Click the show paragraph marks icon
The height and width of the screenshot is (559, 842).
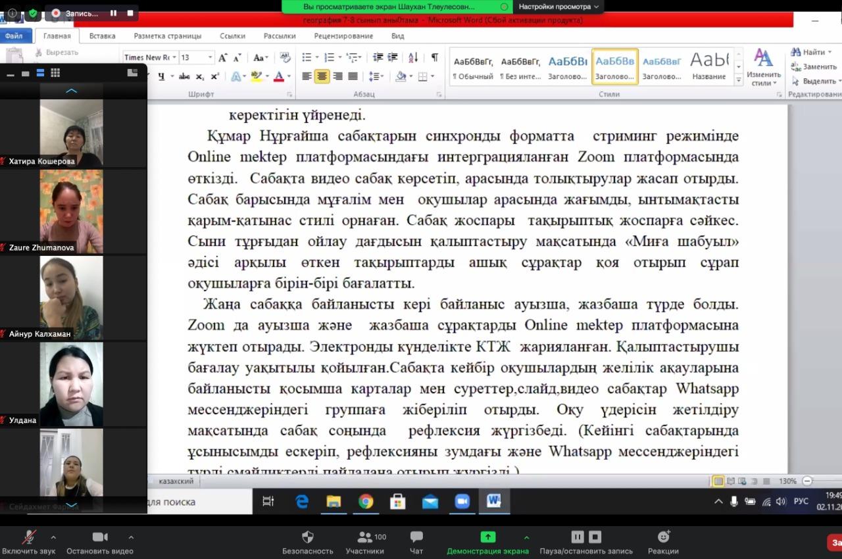(x=434, y=57)
